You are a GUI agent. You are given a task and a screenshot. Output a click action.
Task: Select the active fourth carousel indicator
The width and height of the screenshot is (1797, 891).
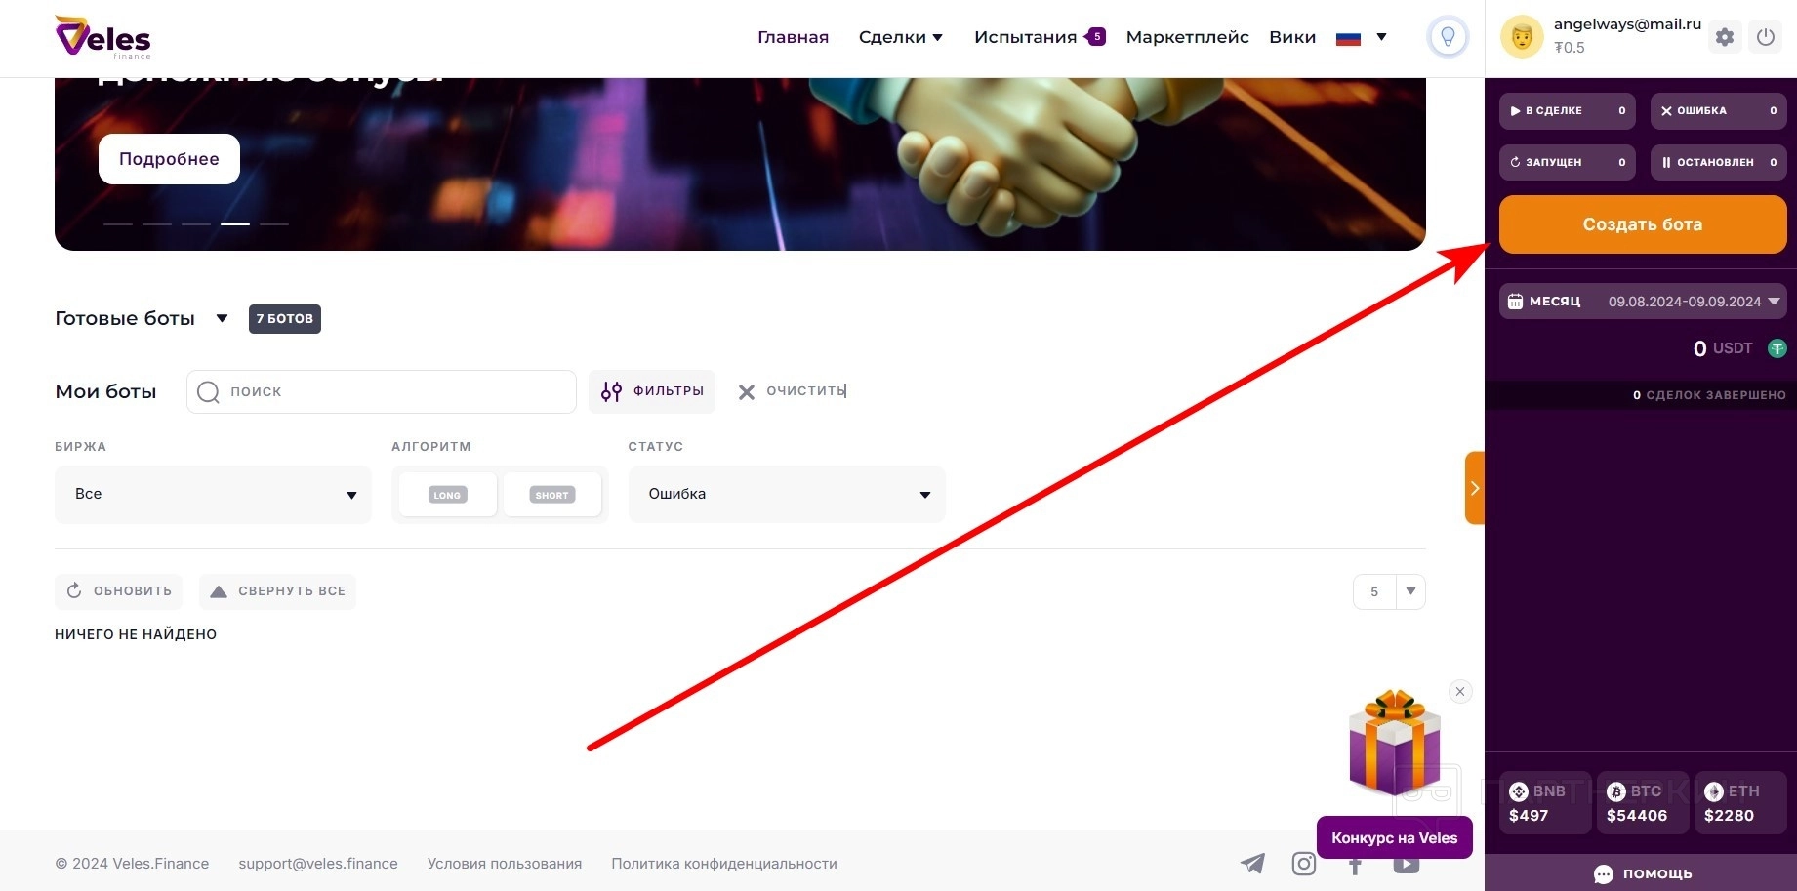click(x=235, y=224)
